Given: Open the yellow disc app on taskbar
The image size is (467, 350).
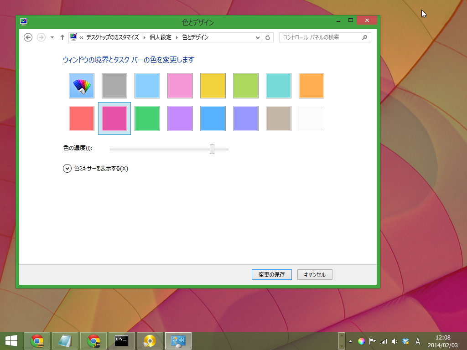Looking at the screenshot, I should [150, 341].
